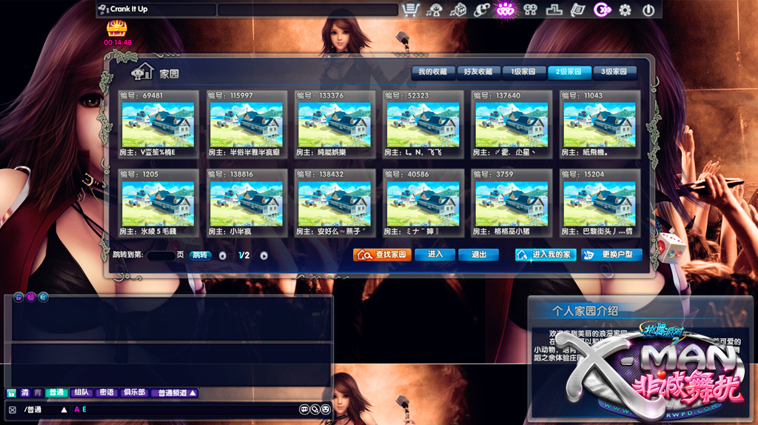Select home thumbnail number 52323

click(x=423, y=124)
